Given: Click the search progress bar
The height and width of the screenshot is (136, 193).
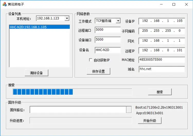Looking at the screenshot, I should 72,92.
